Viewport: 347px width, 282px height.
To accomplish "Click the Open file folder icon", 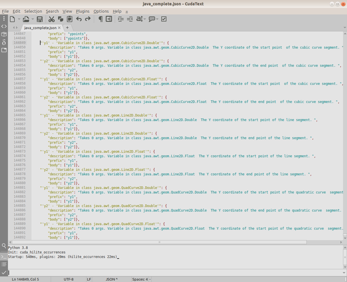I will point(26,19).
